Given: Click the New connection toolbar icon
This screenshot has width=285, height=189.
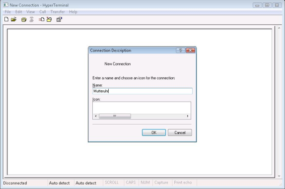Looking at the screenshot, I should point(6,19).
